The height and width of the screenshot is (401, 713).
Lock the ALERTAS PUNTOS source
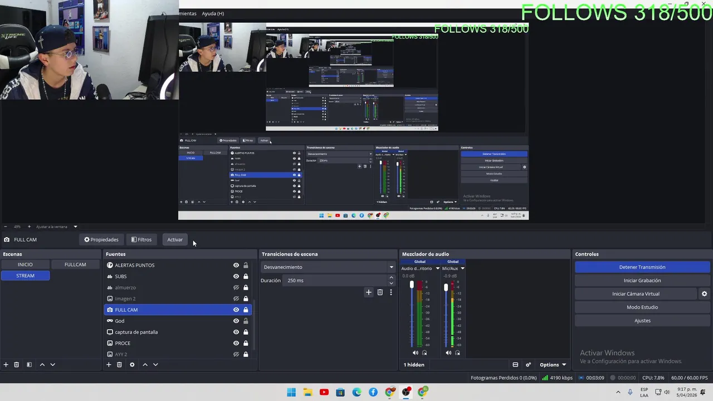pyautogui.click(x=246, y=266)
